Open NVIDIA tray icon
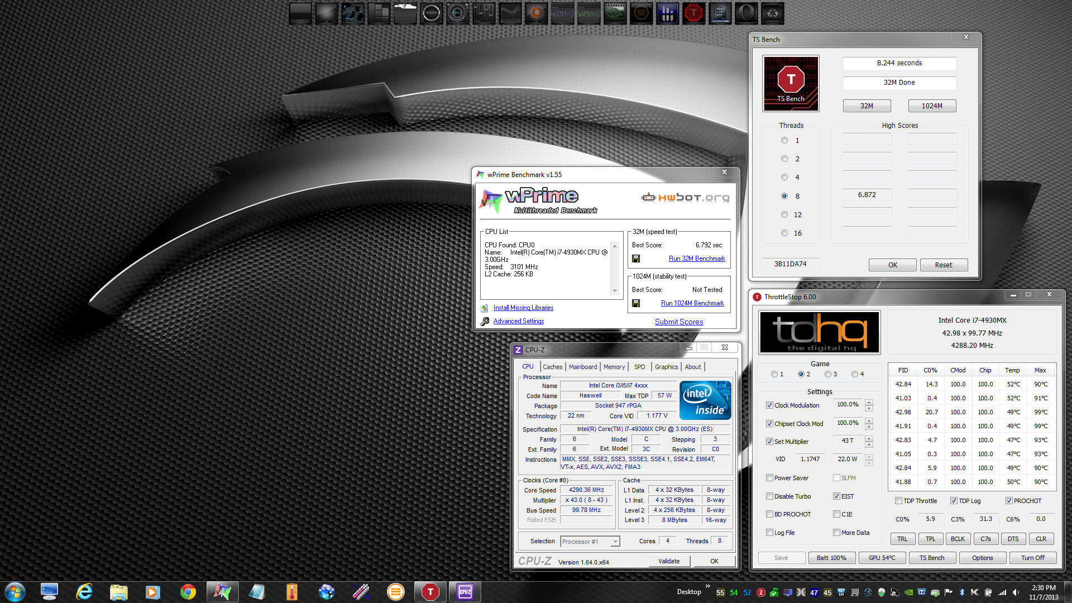 pos(908,592)
